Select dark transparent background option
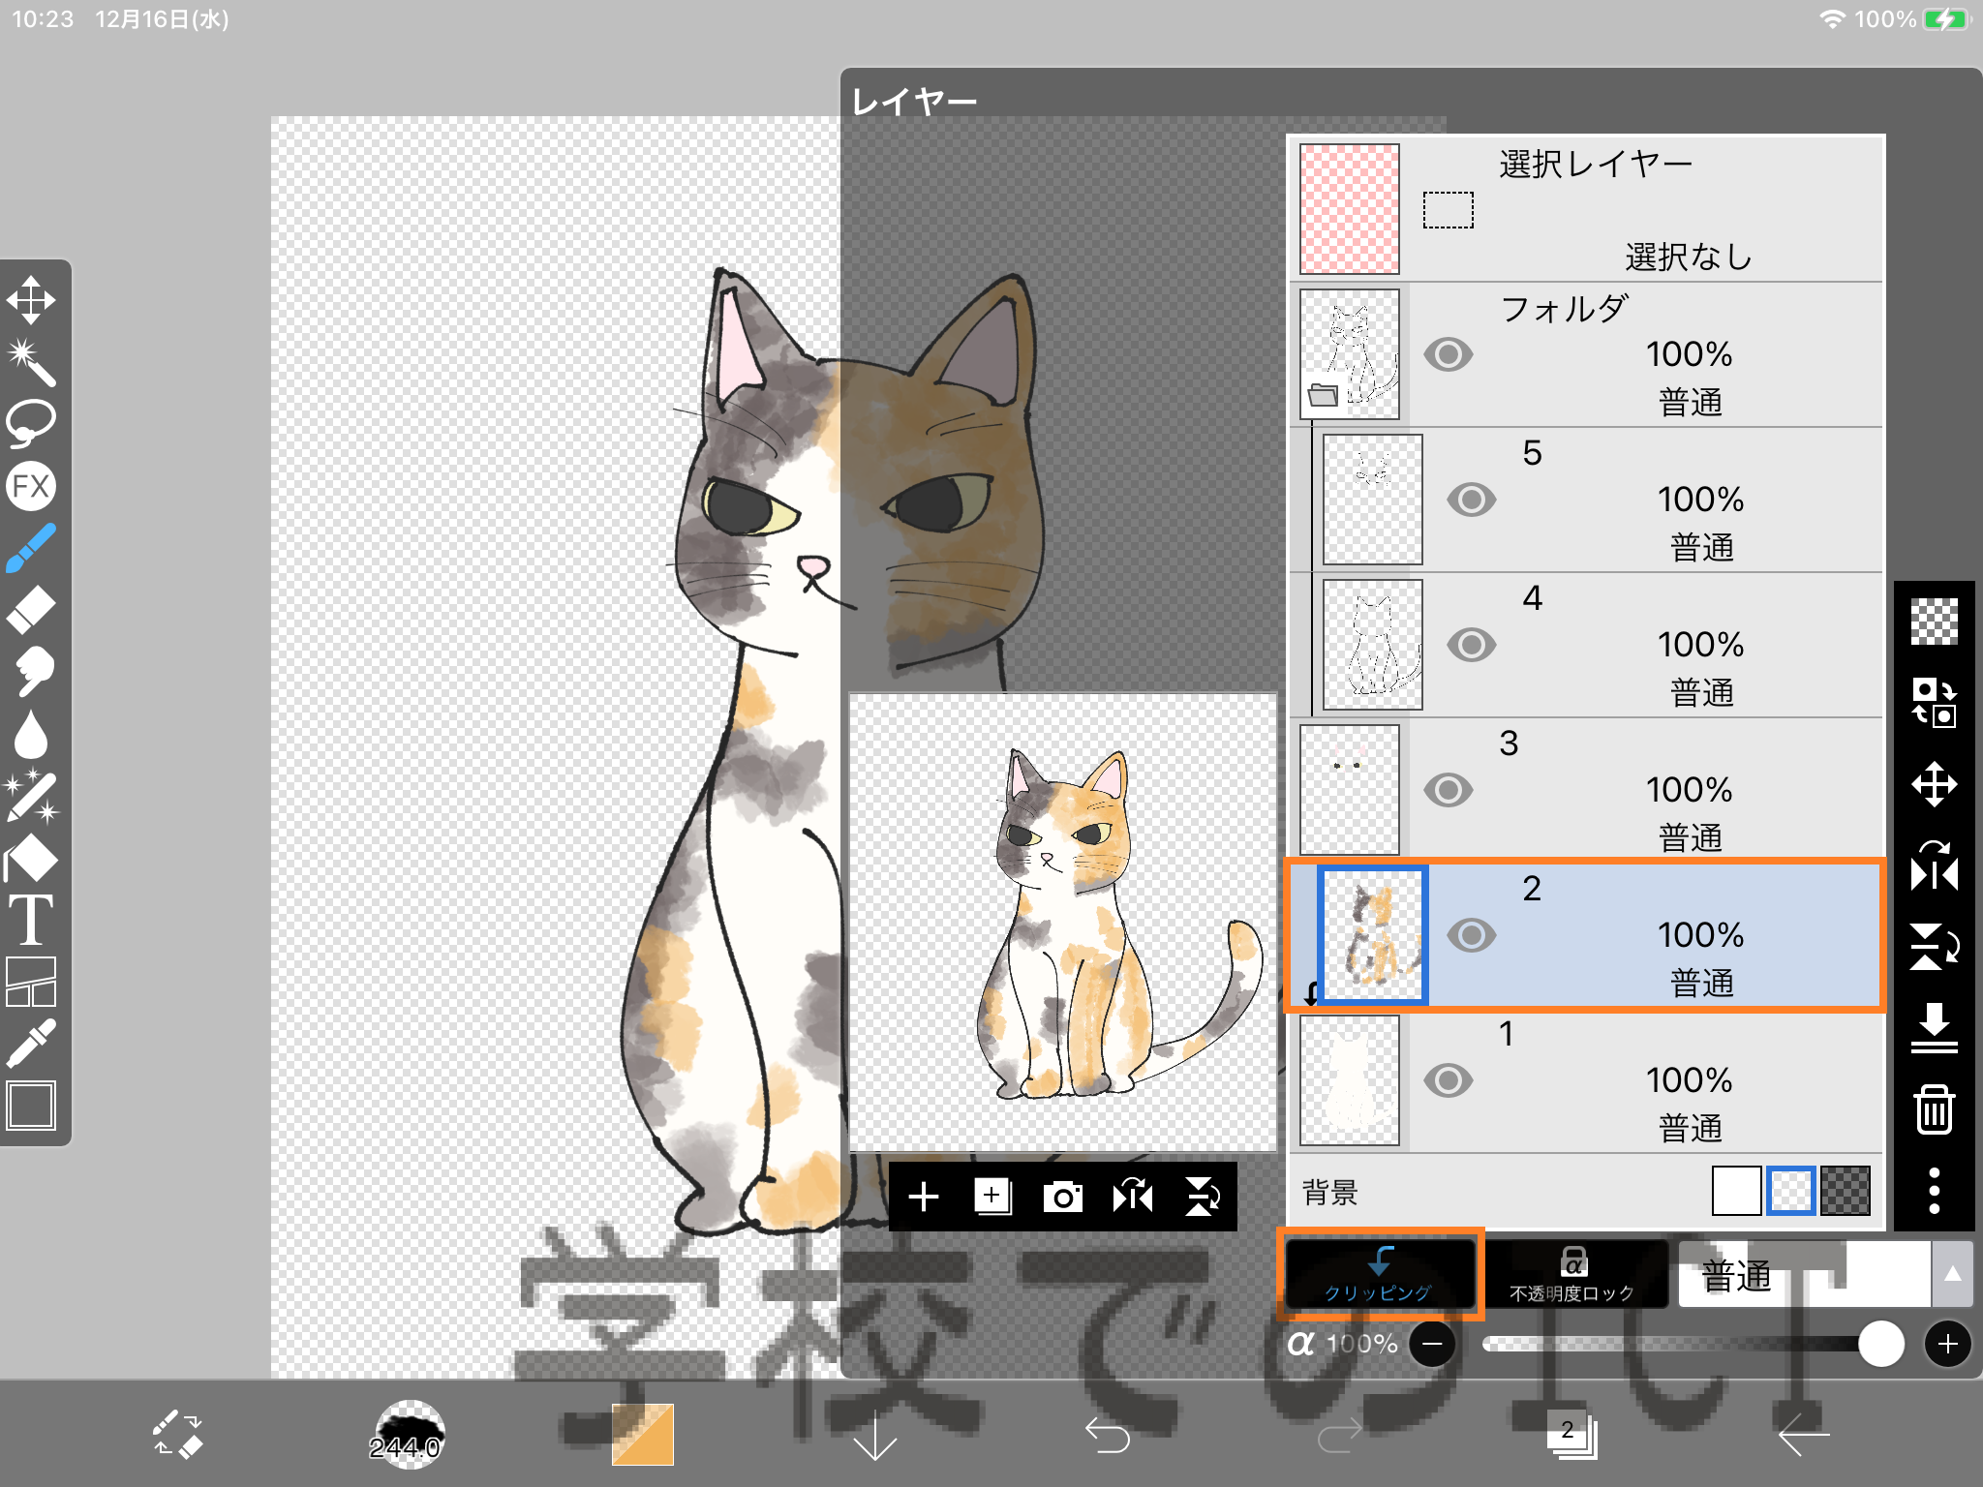The width and height of the screenshot is (1983, 1487). click(1846, 1191)
